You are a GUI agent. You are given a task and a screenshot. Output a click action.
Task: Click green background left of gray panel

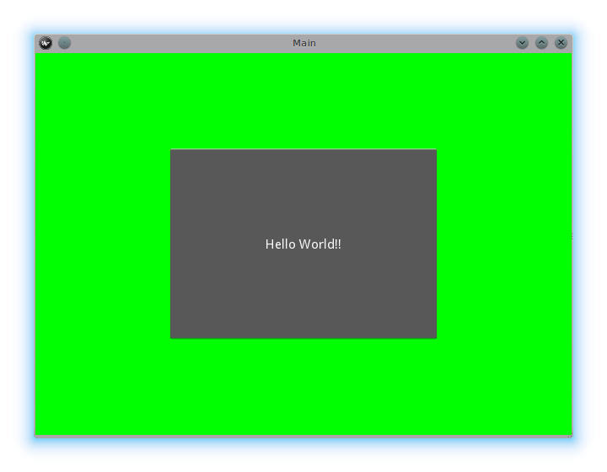click(x=101, y=244)
